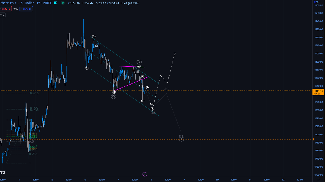Click date label 6 on time axis
The image size is (325, 182).
point(85,179)
